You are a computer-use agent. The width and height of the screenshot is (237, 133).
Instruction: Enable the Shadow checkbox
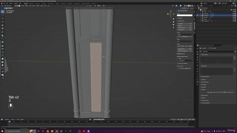[x=178, y=18]
